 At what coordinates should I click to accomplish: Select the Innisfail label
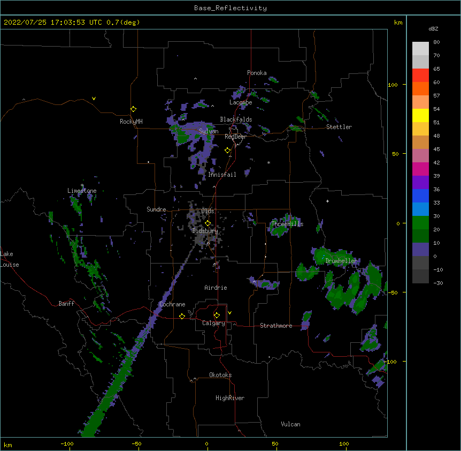pyautogui.click(x=222, y=175)
